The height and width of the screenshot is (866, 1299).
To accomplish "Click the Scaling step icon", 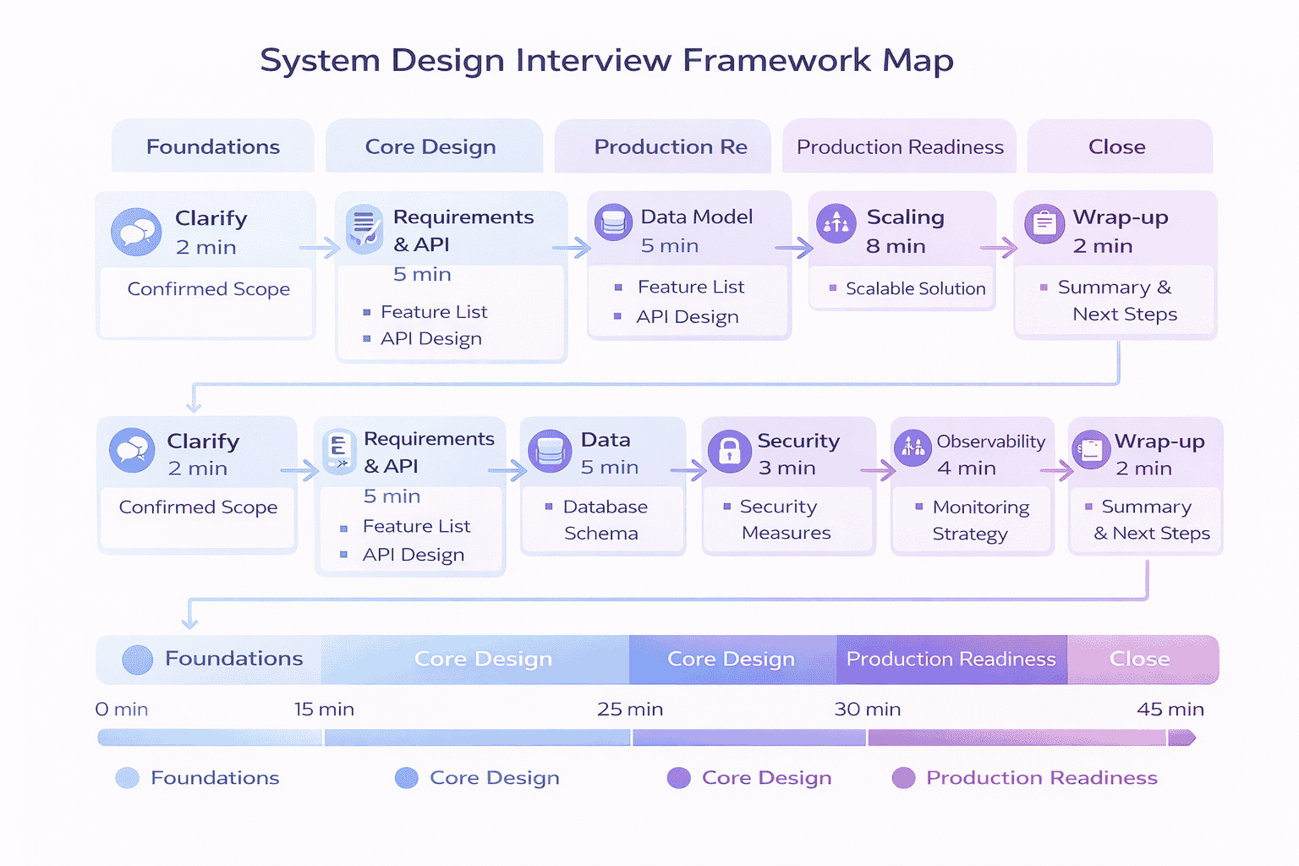I will 836,223.
